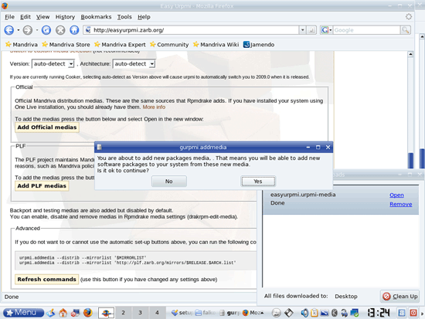Open the downloaded easyurpmi.urpmi-media file link
425x319 pixels.
[x=396, y=195]
